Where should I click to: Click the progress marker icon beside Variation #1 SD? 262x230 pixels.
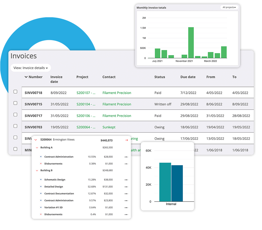coord(126,207)
